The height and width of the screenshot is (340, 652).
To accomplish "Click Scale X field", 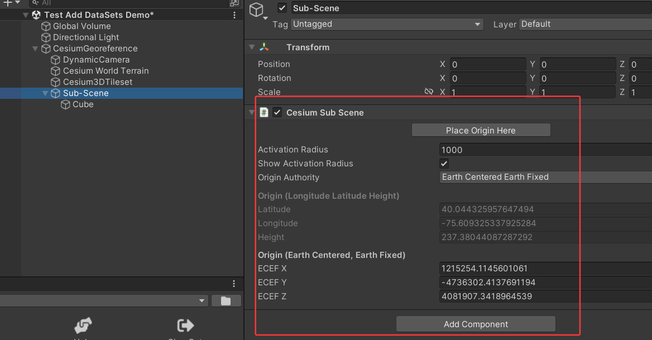I will click(488, 92).
